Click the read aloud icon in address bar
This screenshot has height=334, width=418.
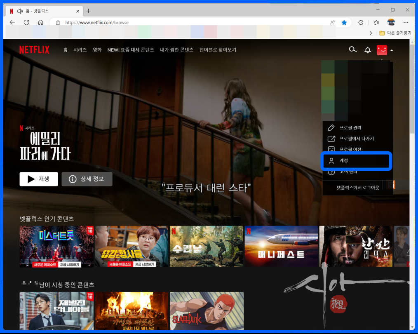coord(332,23)
